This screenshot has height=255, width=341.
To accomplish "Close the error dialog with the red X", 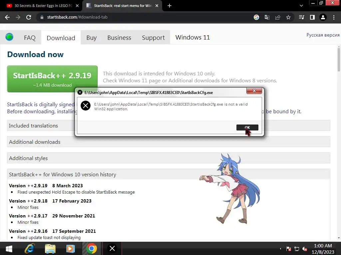I will [254, 91].
